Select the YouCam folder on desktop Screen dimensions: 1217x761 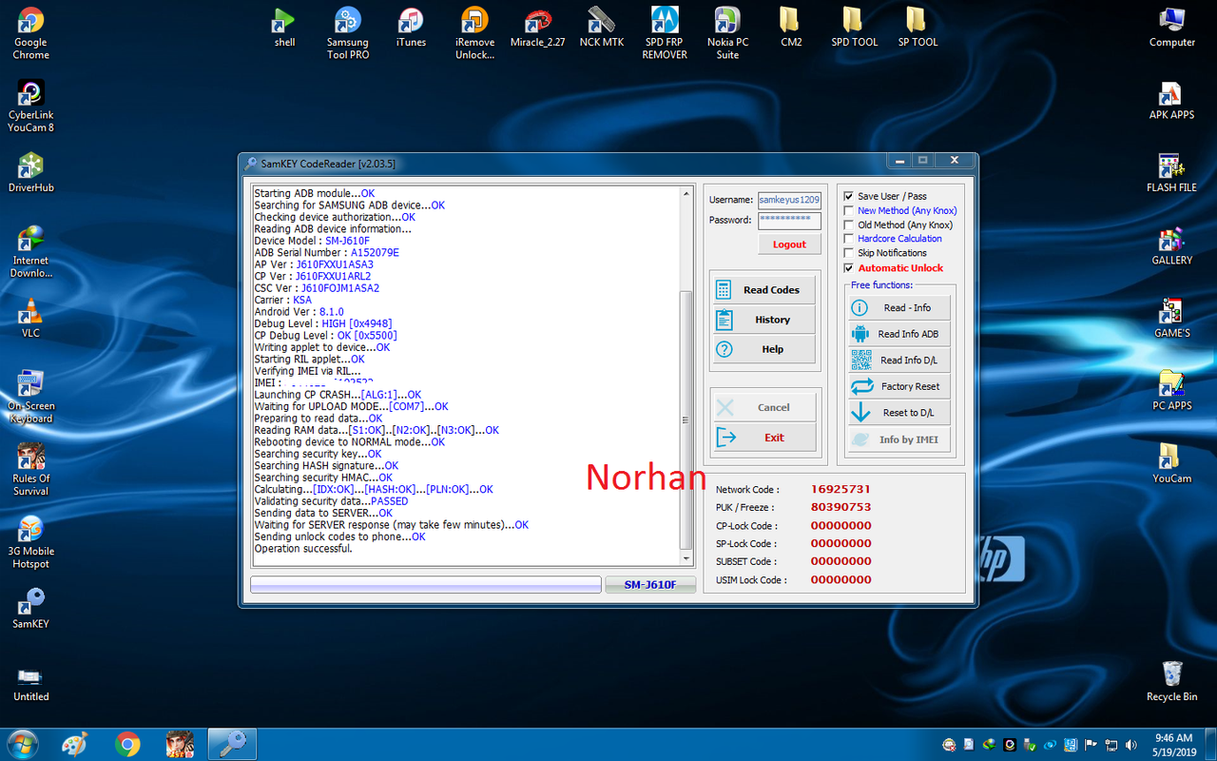click(1171, 463)
